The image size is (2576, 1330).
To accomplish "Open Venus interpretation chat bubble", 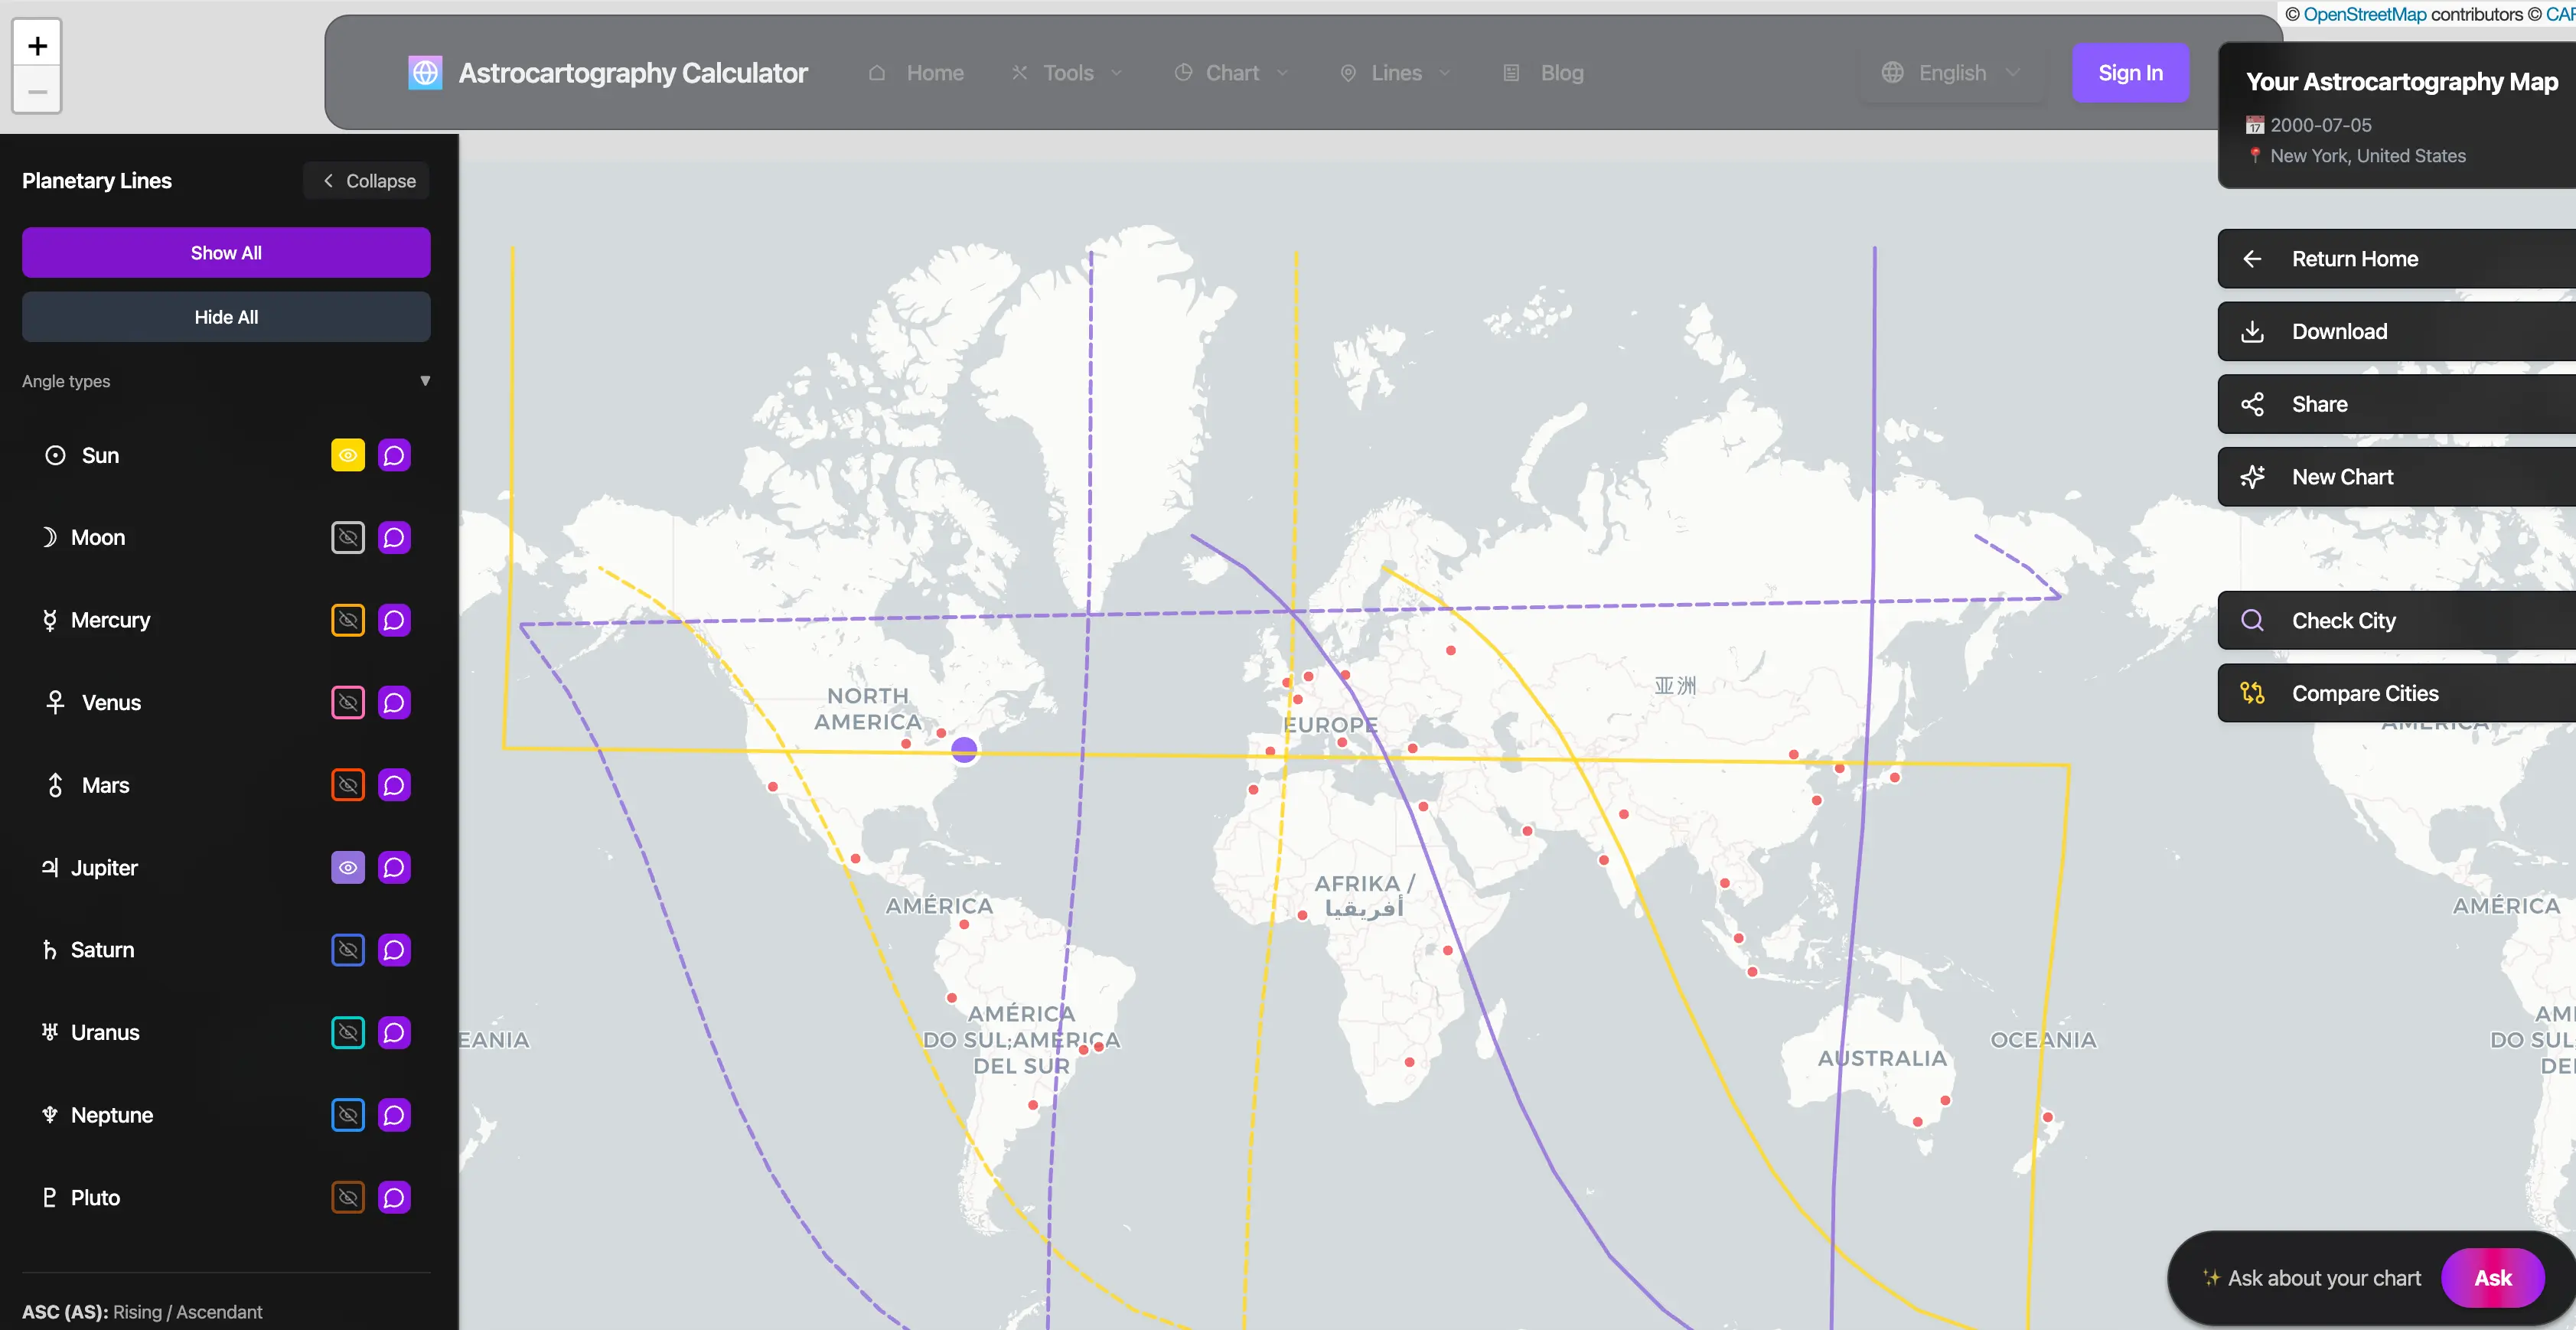I will [x=395, y=703].
